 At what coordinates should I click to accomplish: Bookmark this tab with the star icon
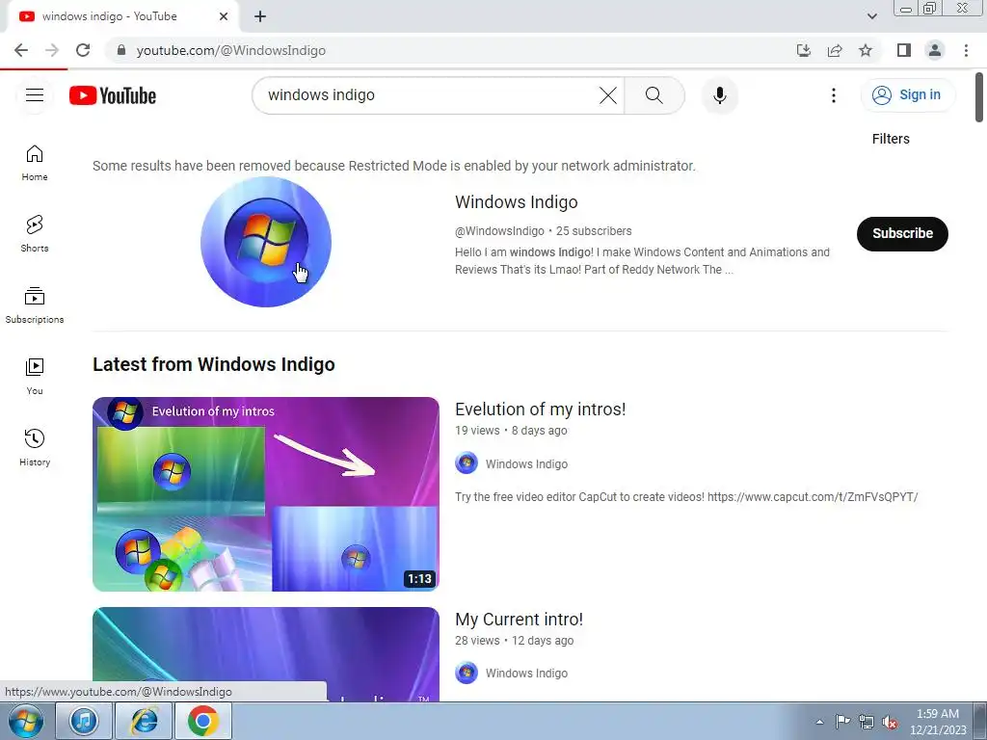click(x=866, y=50)
